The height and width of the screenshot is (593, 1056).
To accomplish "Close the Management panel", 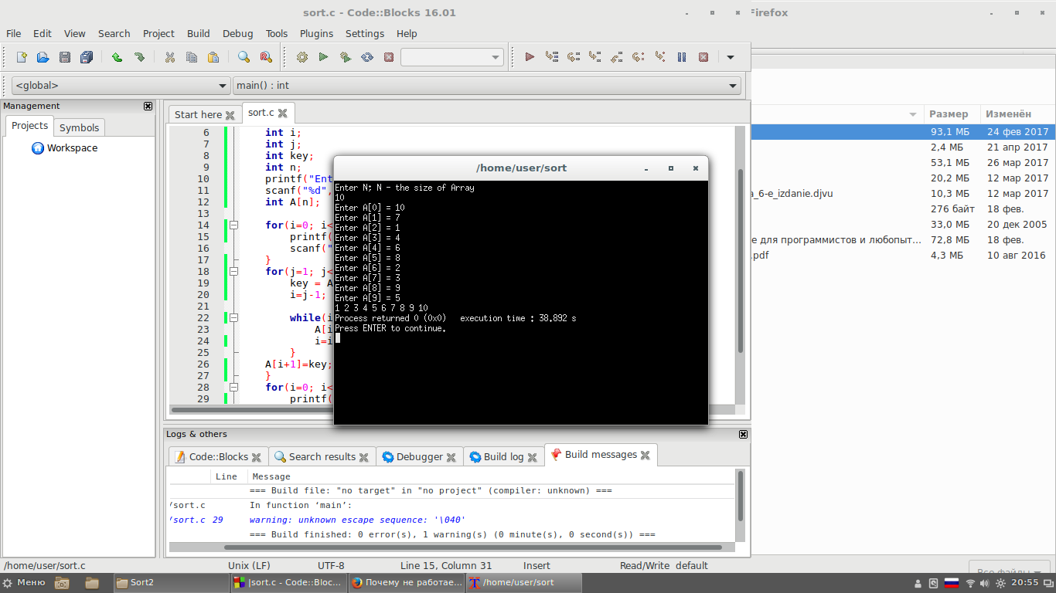I will (148, 106).
